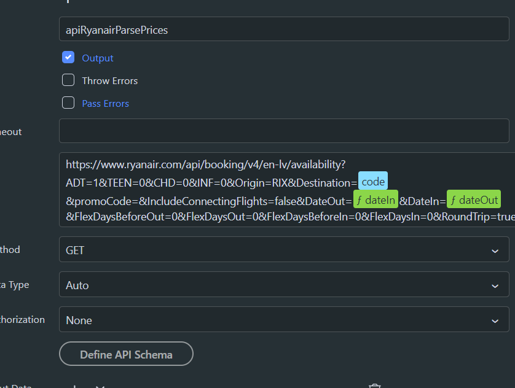Enable the Pass Errors checkbox
This screenshot has width=515, height=388.
pos(68,103)
